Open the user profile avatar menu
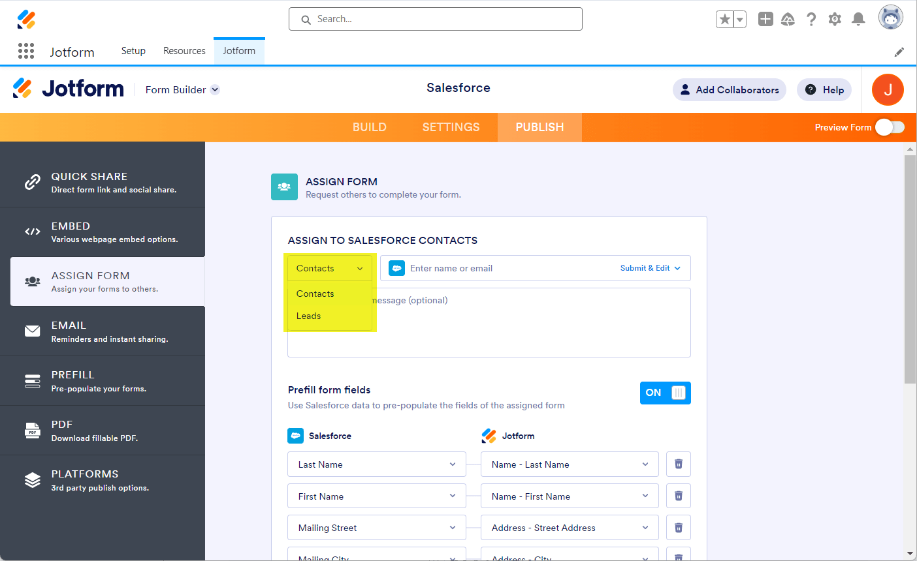917x561 pixels. click(x=890, y=18)
